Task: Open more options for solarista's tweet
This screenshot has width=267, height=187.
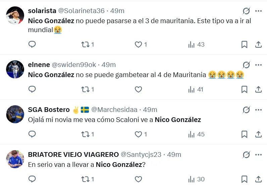Action: 258,11
